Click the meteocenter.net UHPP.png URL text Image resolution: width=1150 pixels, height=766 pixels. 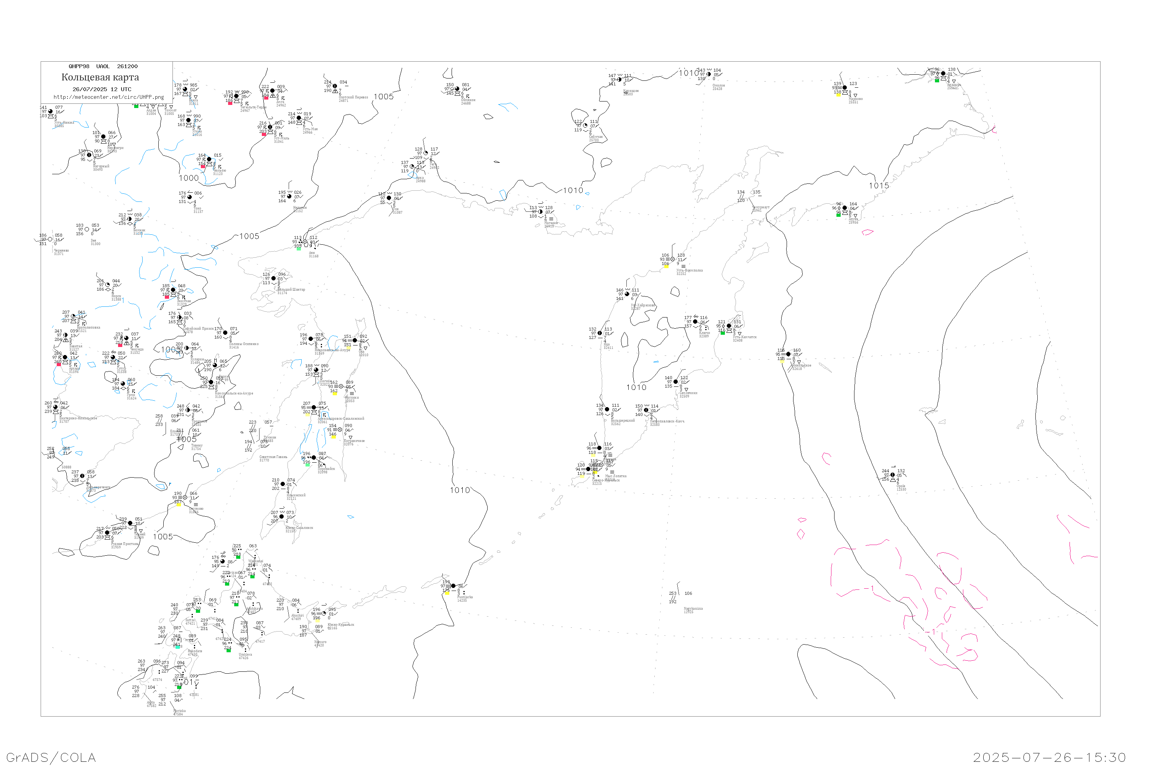[108, 97]
